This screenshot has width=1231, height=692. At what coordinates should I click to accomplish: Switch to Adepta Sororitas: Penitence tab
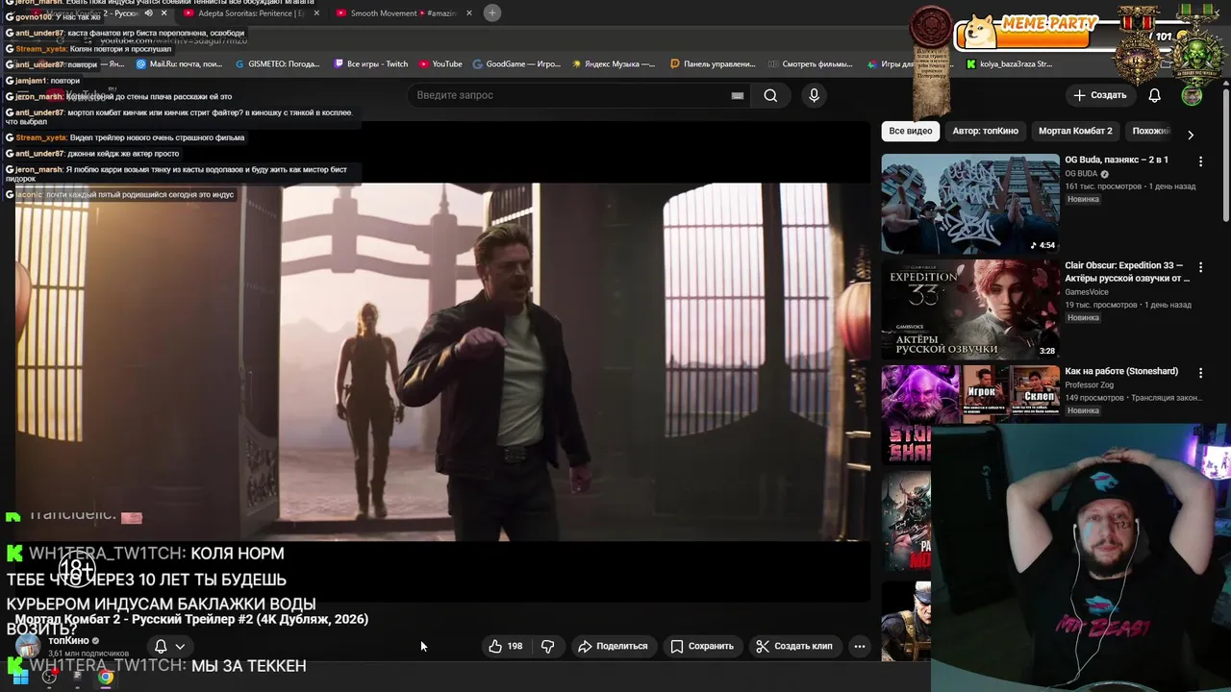coord(245,13)
